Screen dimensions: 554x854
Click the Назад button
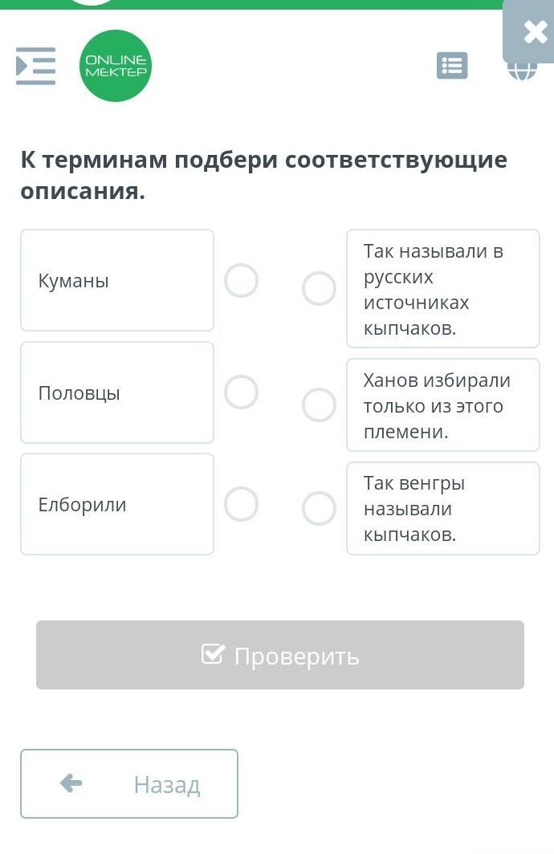pos(129,783)
